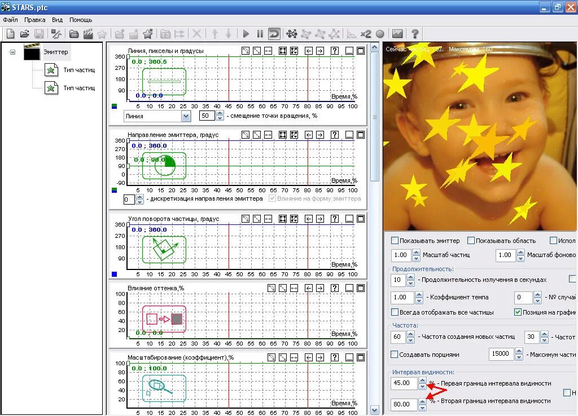
Task: Click the дискретизация направления эмиттера field
Action: tap(129, 200)
